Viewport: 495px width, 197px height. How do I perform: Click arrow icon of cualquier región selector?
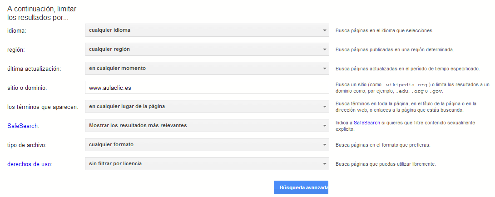point(324,49)
